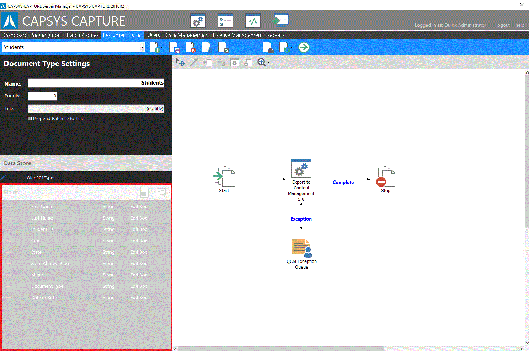
Task: Open the Reports tab
Action: 276,35
